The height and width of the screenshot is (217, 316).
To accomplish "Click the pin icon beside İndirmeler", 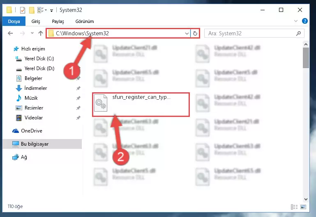I will (x=78, y=88).
